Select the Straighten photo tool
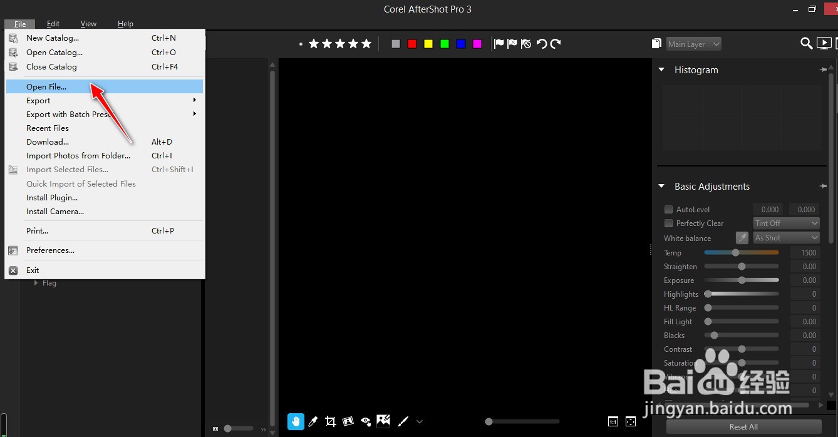This screenshot has height=437, width=838. [x=348, y=421]
